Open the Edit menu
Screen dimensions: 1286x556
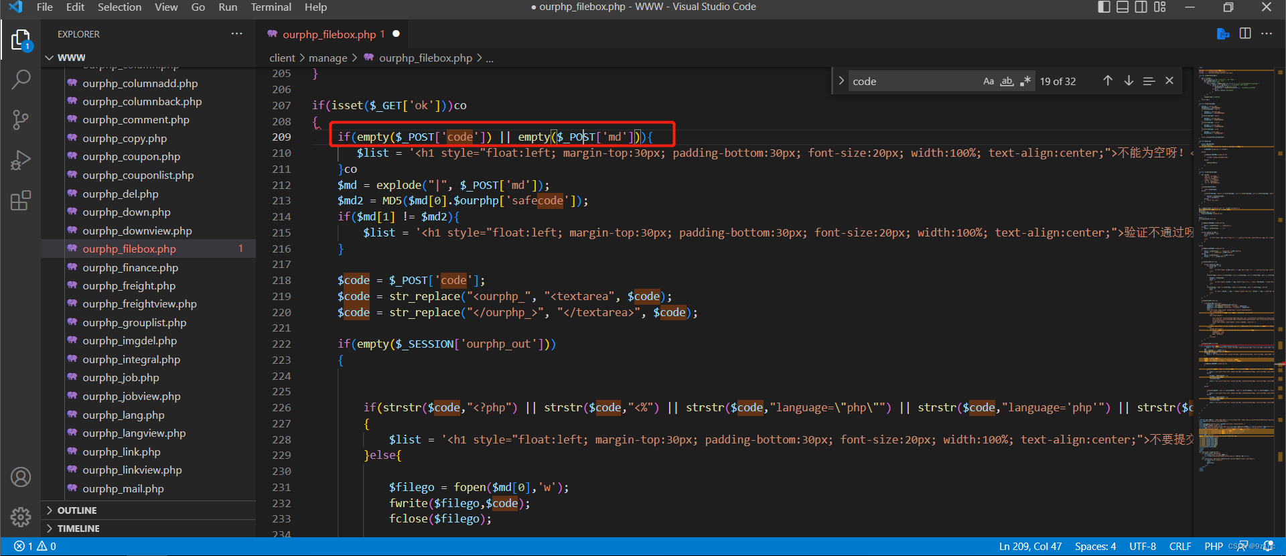coord(75,7)
